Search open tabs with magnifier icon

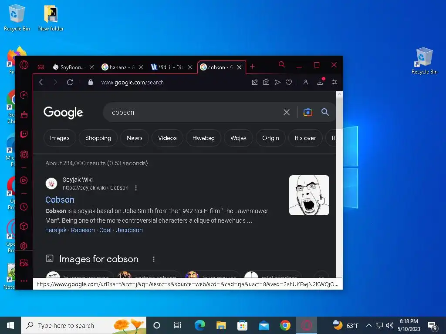click(282, 64)
